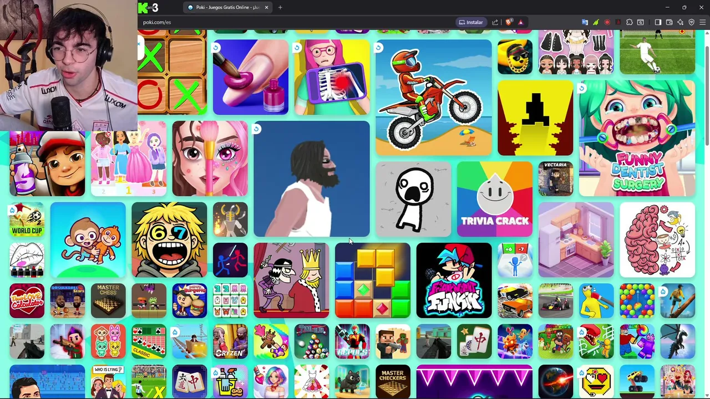Open the pixel heart-eyes emoji game tile
Screen dimensions: 710x399
[596, 382]
